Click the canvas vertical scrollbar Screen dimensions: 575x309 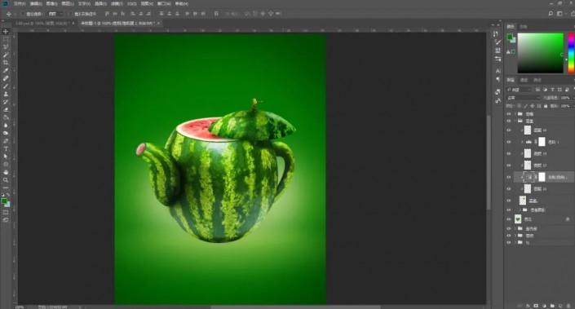point(489,163)
